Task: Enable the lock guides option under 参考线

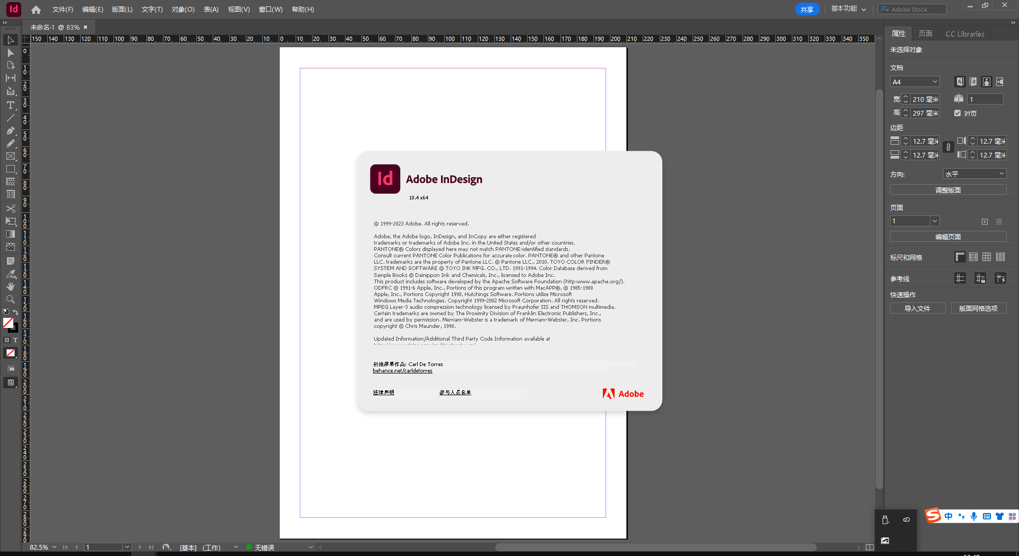Action: (980, 278)
